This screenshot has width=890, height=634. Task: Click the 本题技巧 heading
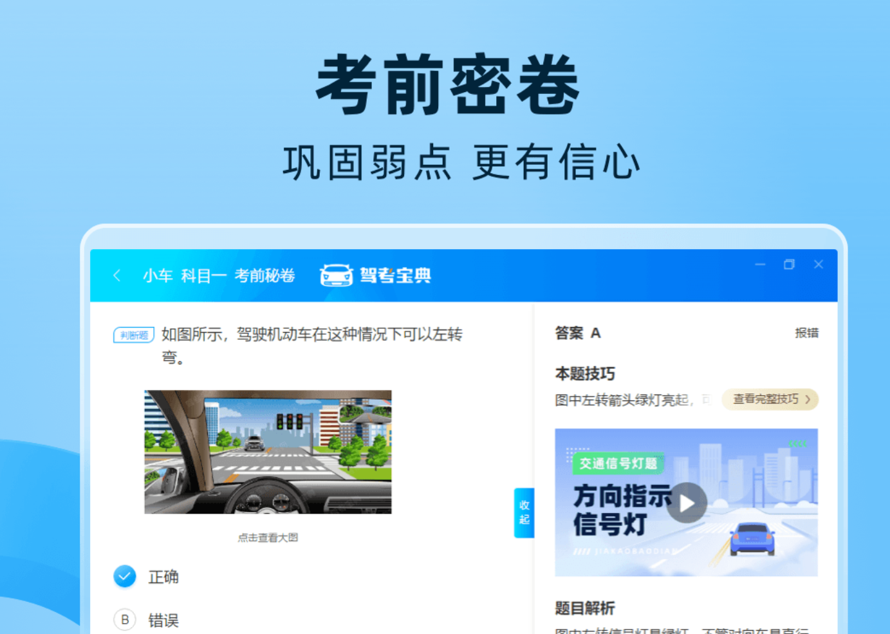point(585,373)
